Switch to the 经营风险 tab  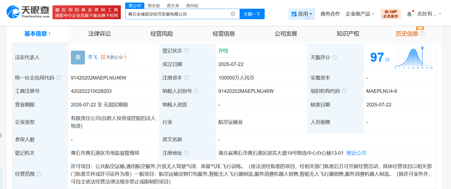[x=162, y=34]
